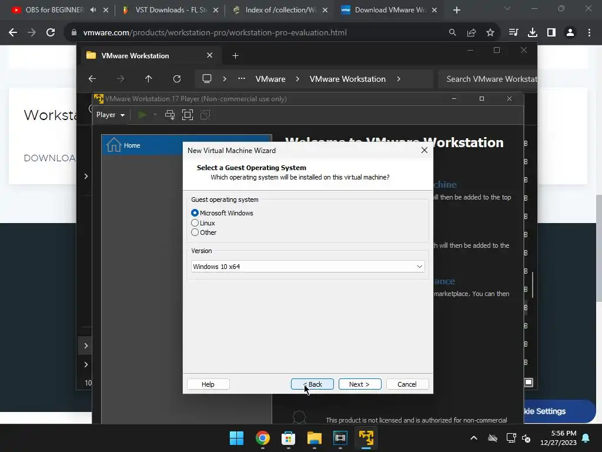Click Chrome's back navigation arrow
This screenshot has height=452, width=602.
pos(13,33)
